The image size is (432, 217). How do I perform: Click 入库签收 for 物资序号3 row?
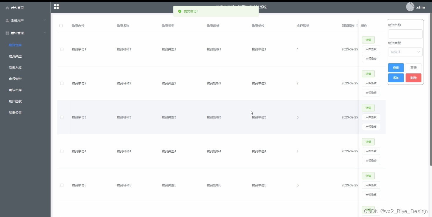(x=371, y=117)
